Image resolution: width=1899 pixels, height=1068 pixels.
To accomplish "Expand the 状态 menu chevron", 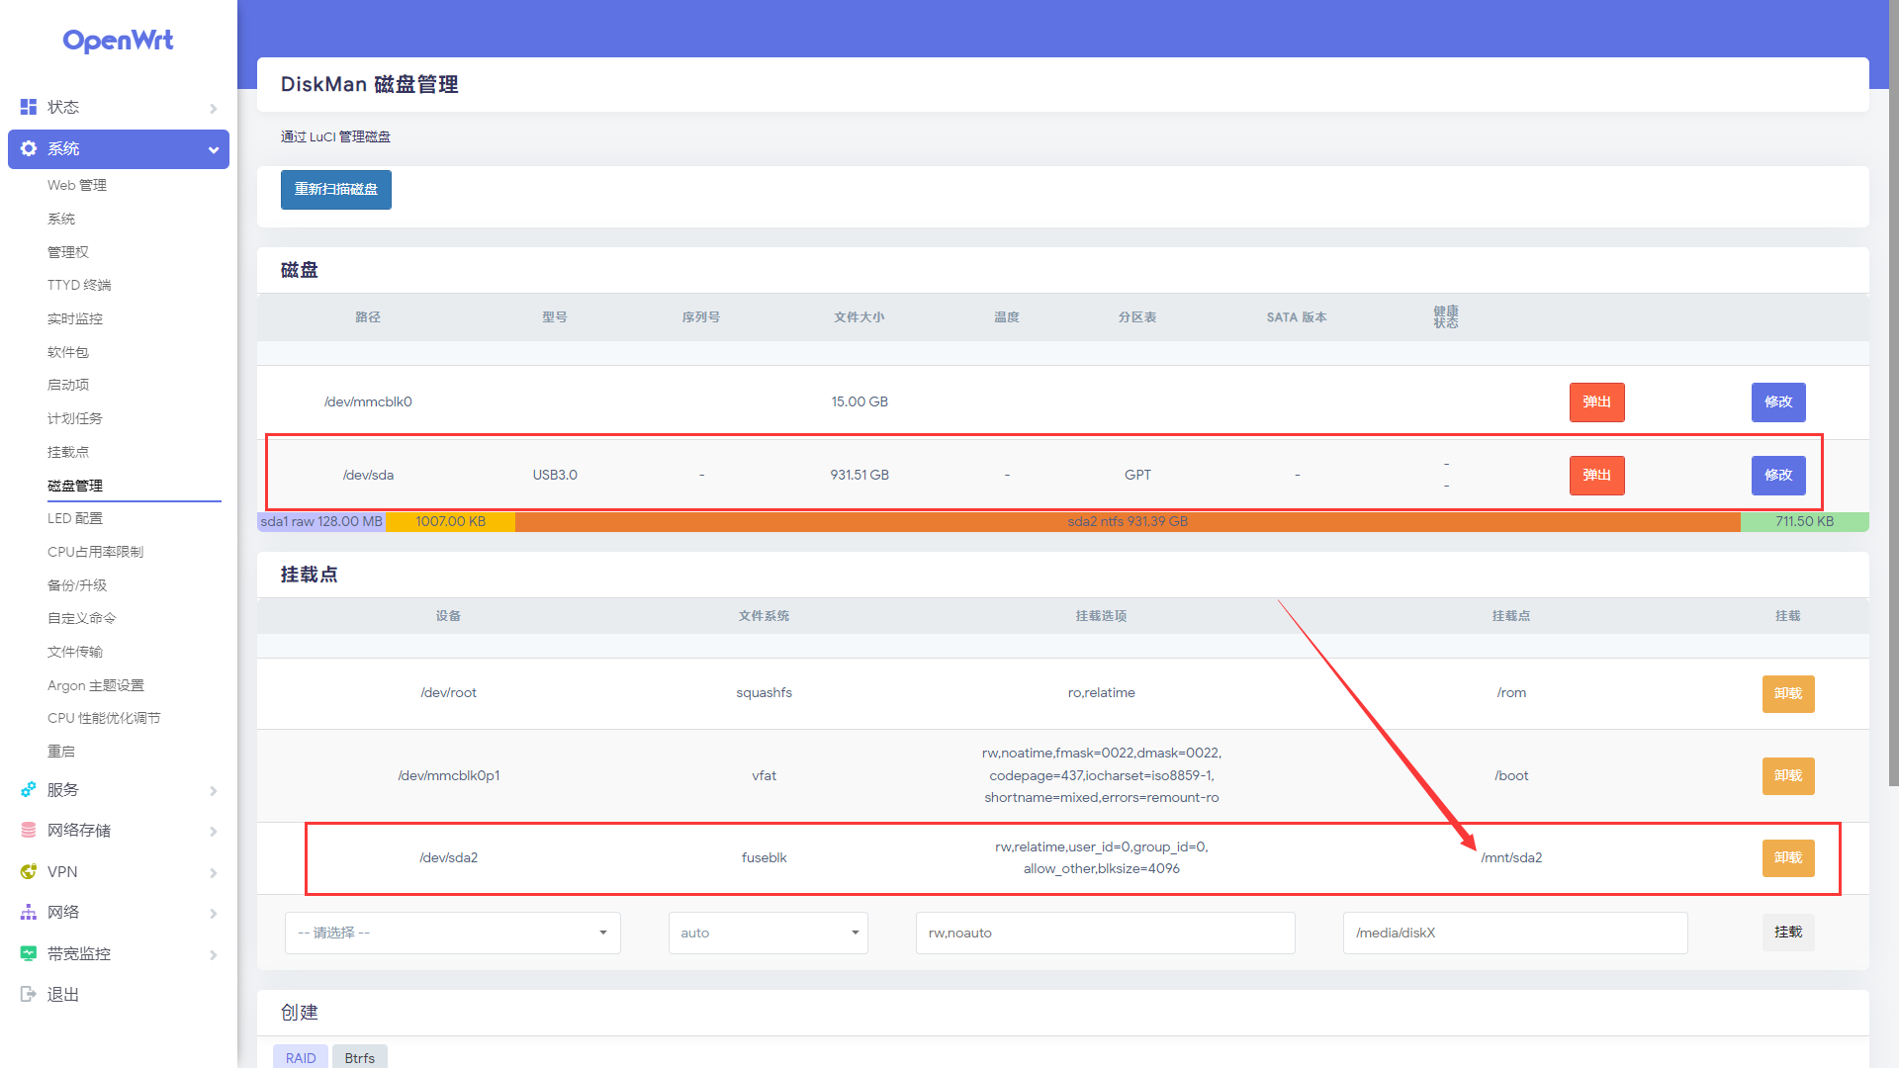I will tap(213, 108).
